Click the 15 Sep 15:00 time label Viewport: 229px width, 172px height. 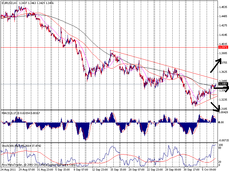(118, 169)
